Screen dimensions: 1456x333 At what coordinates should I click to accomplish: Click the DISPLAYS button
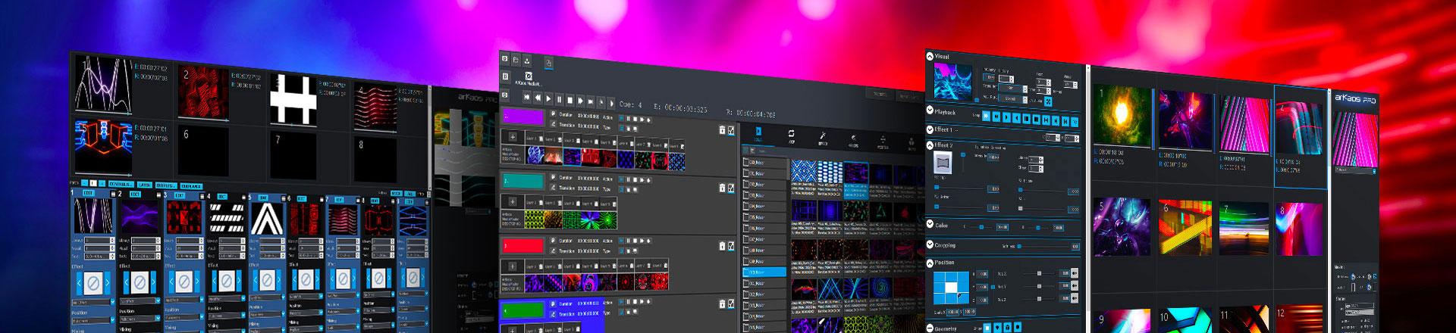pyautogui.click(x=191, y=186)
